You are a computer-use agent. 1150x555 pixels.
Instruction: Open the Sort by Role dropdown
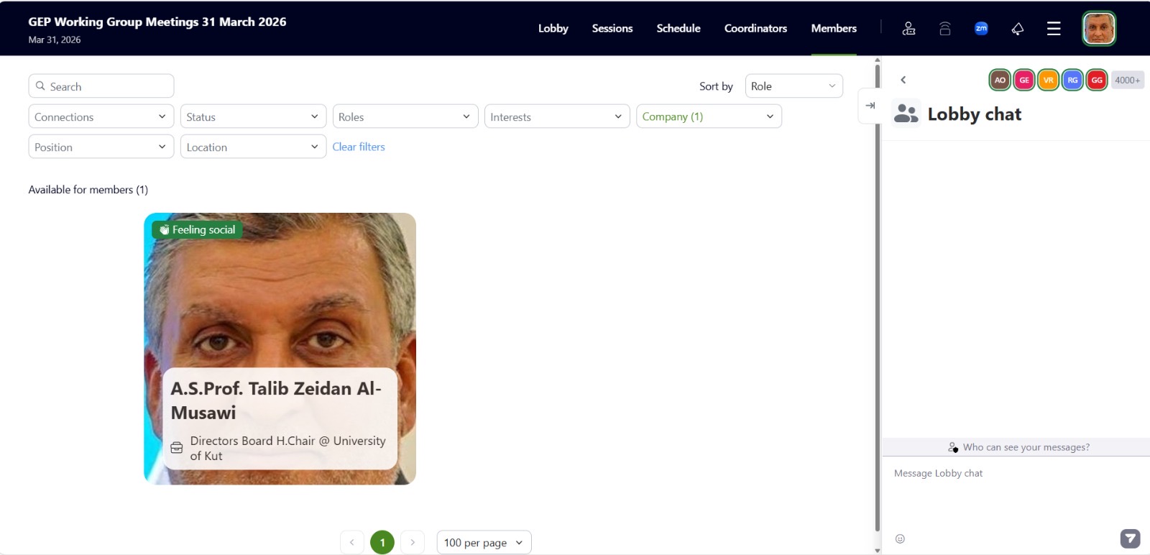tap(793, 86)
